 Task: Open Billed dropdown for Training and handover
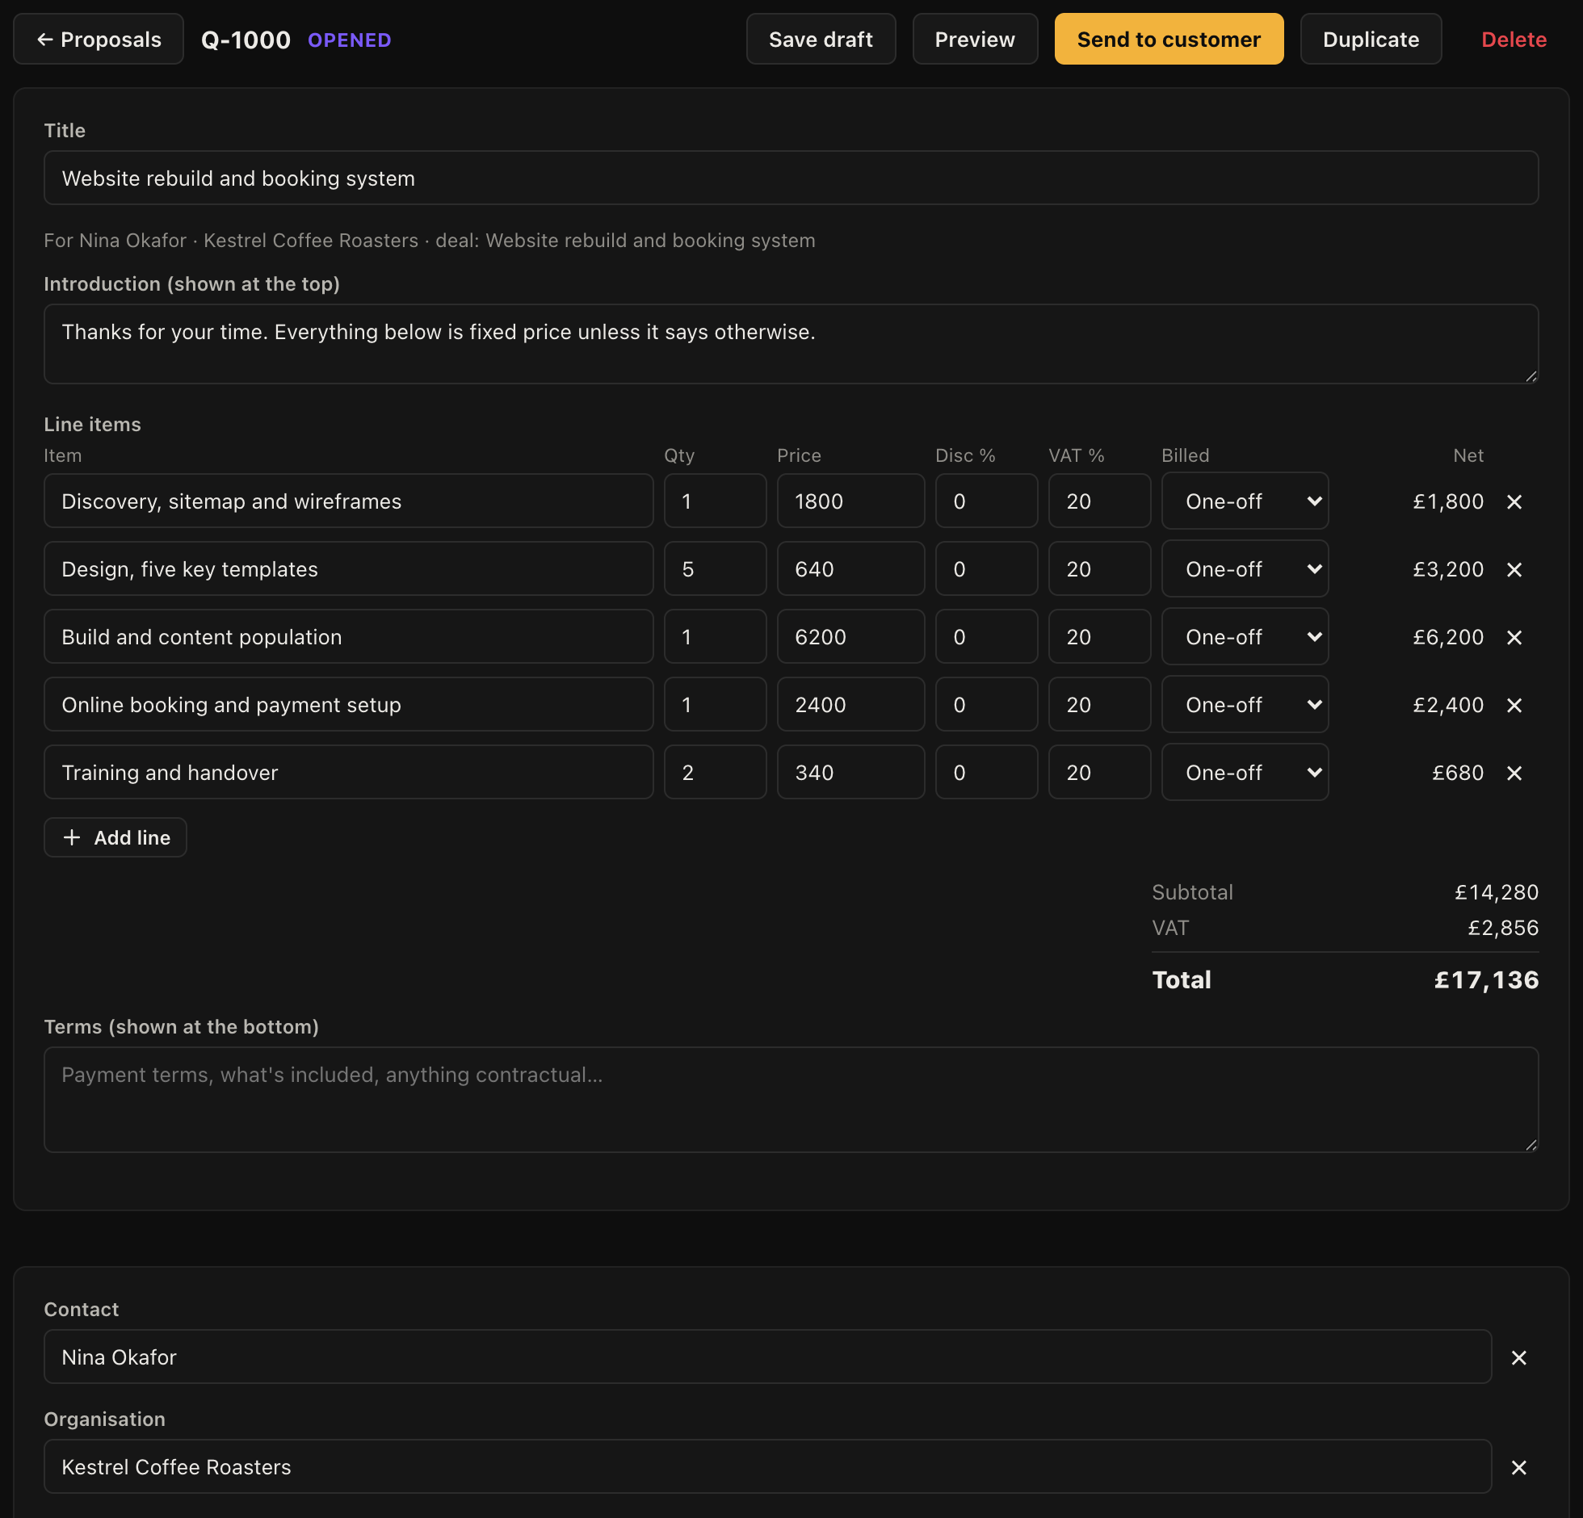click(x=1245, y=772)
